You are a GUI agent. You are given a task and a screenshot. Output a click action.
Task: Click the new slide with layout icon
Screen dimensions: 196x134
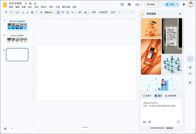pyautogui.click(x=17, y=12)
